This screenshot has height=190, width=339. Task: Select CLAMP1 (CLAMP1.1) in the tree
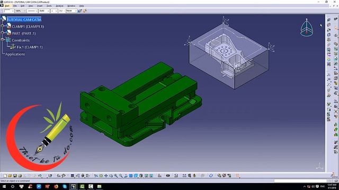pos(28,26)
